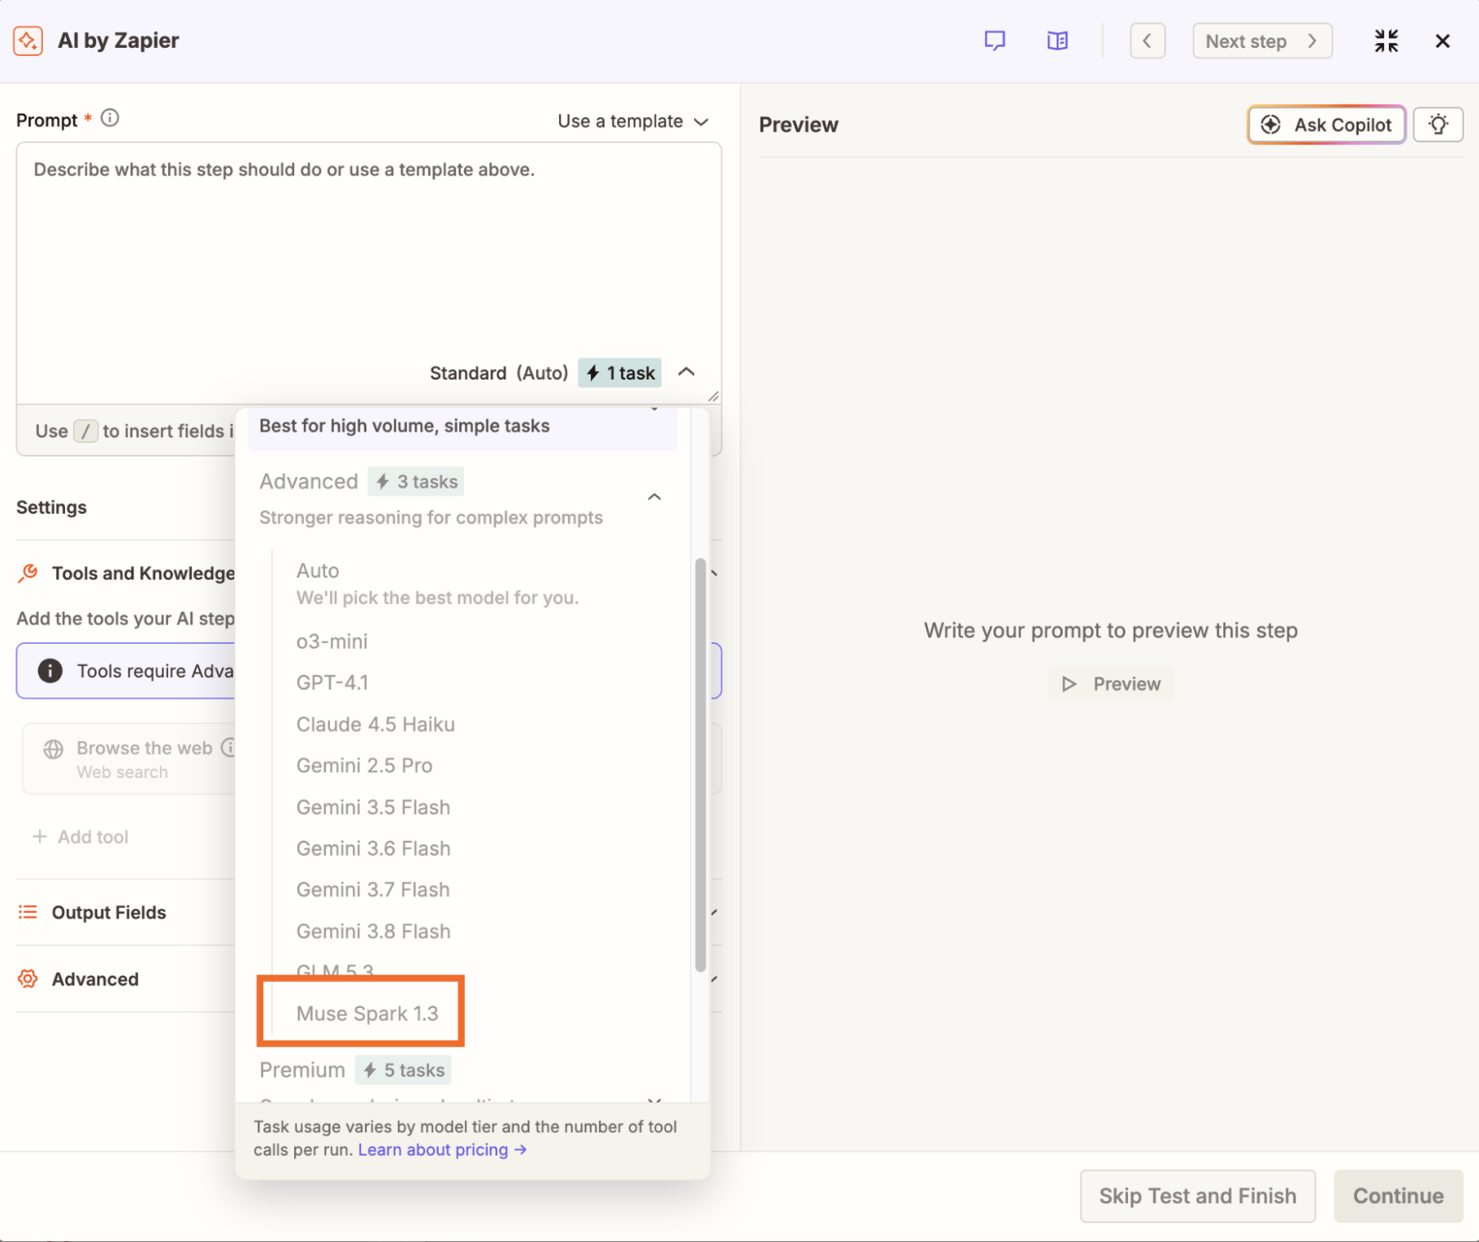Collapse the Advanced model tier chevron

coord(654,497)
